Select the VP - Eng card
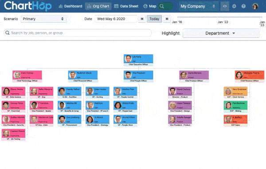 (x=41, y=93)
